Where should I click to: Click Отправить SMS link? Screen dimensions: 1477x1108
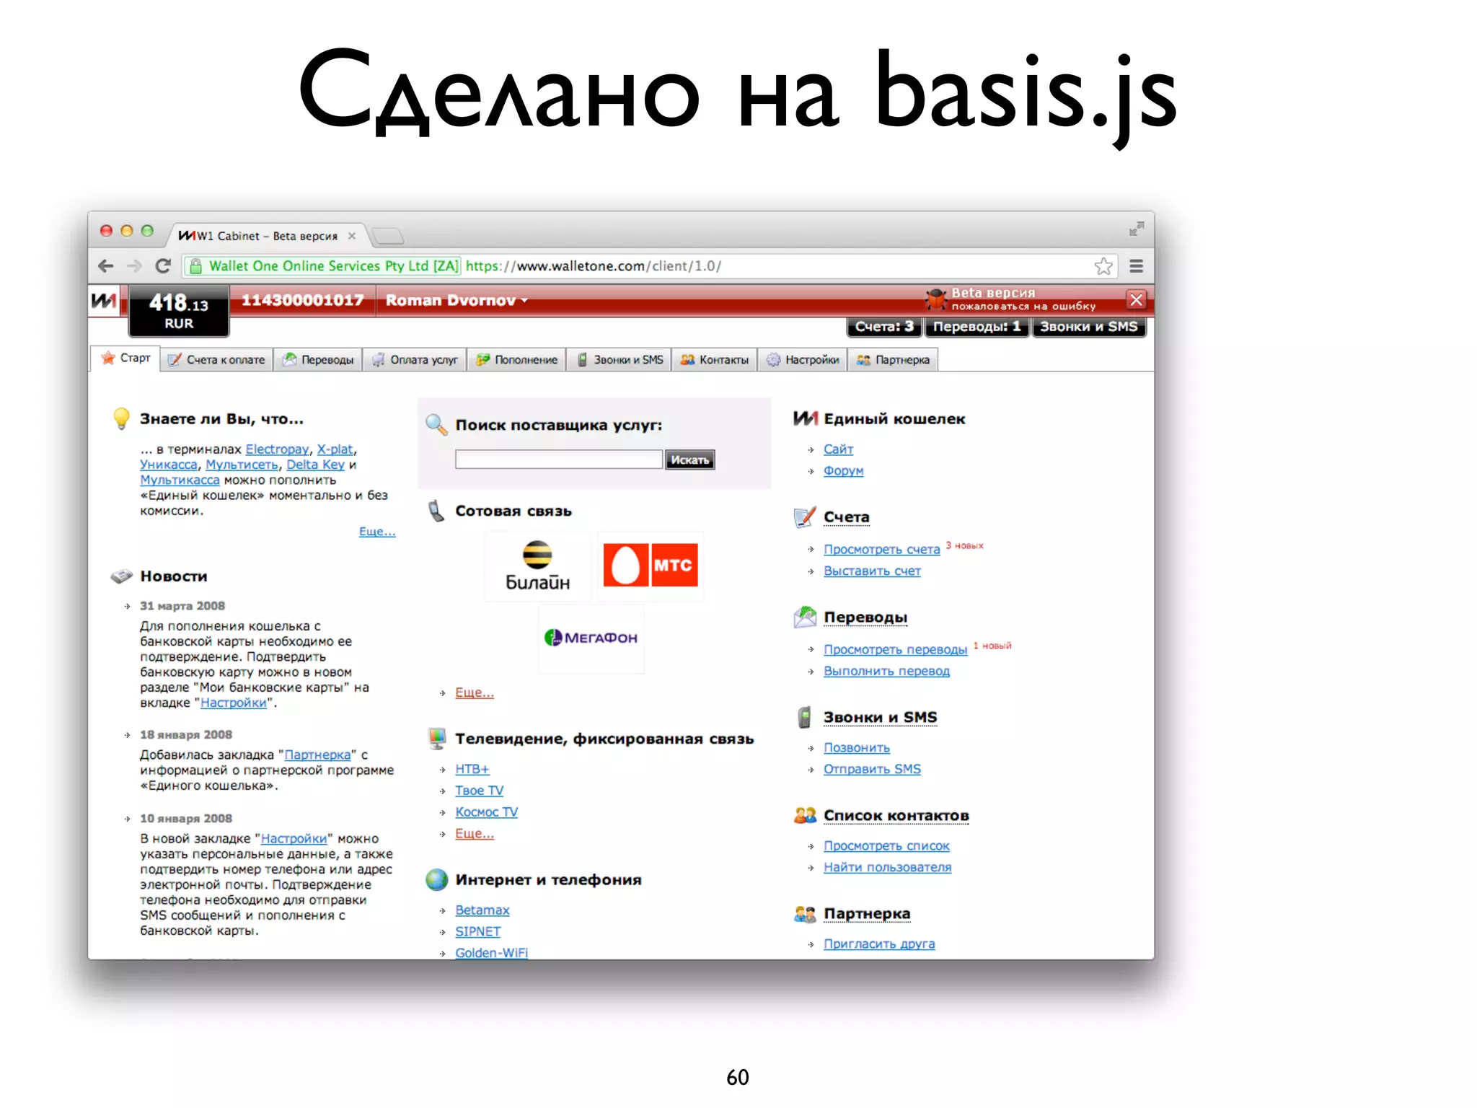873,770
